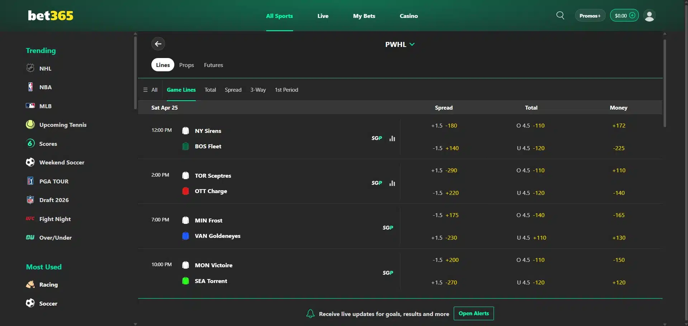
Task: Switch to All Sports tab
Action: 279,16
